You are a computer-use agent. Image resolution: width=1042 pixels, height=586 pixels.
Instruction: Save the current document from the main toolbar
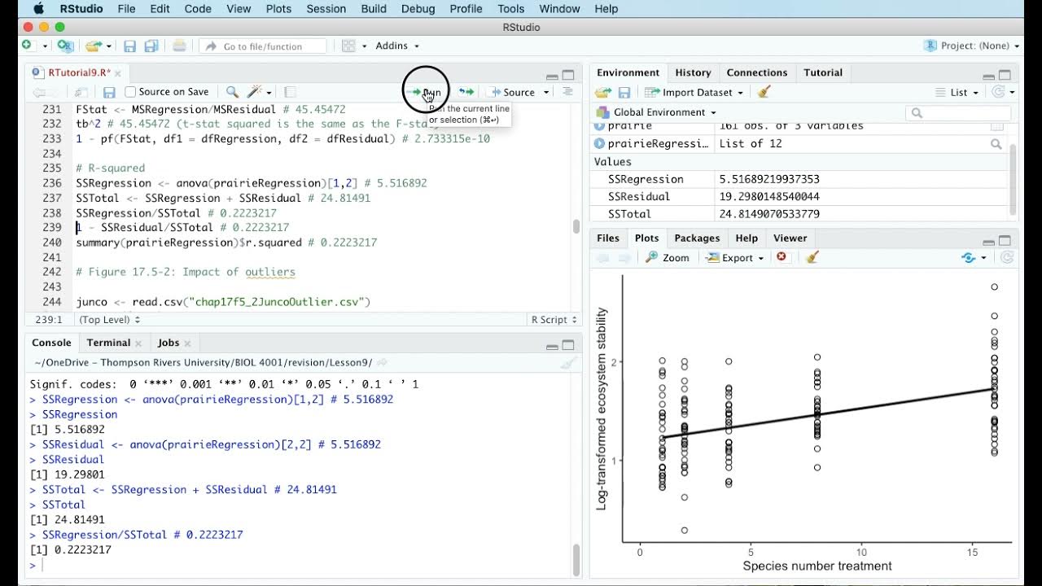[130, 46]
